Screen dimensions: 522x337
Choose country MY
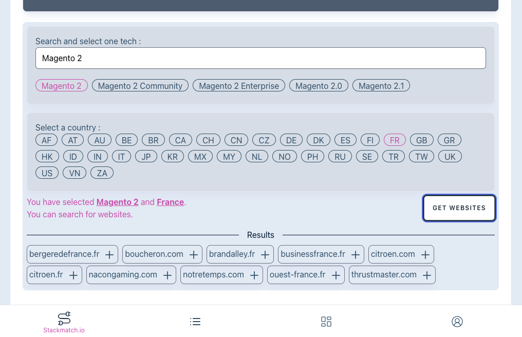pyautogui.click(x=229, y=156)
